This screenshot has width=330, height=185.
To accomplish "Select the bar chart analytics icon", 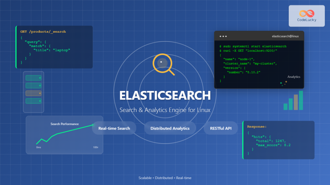I will tap(293, 101).
